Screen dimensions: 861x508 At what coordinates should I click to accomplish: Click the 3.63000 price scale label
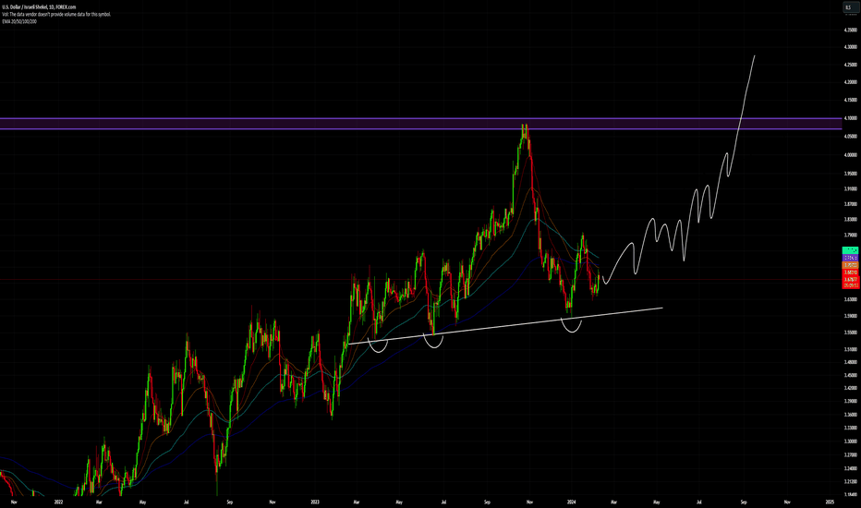pyautogui.click(x=850, y=300)
